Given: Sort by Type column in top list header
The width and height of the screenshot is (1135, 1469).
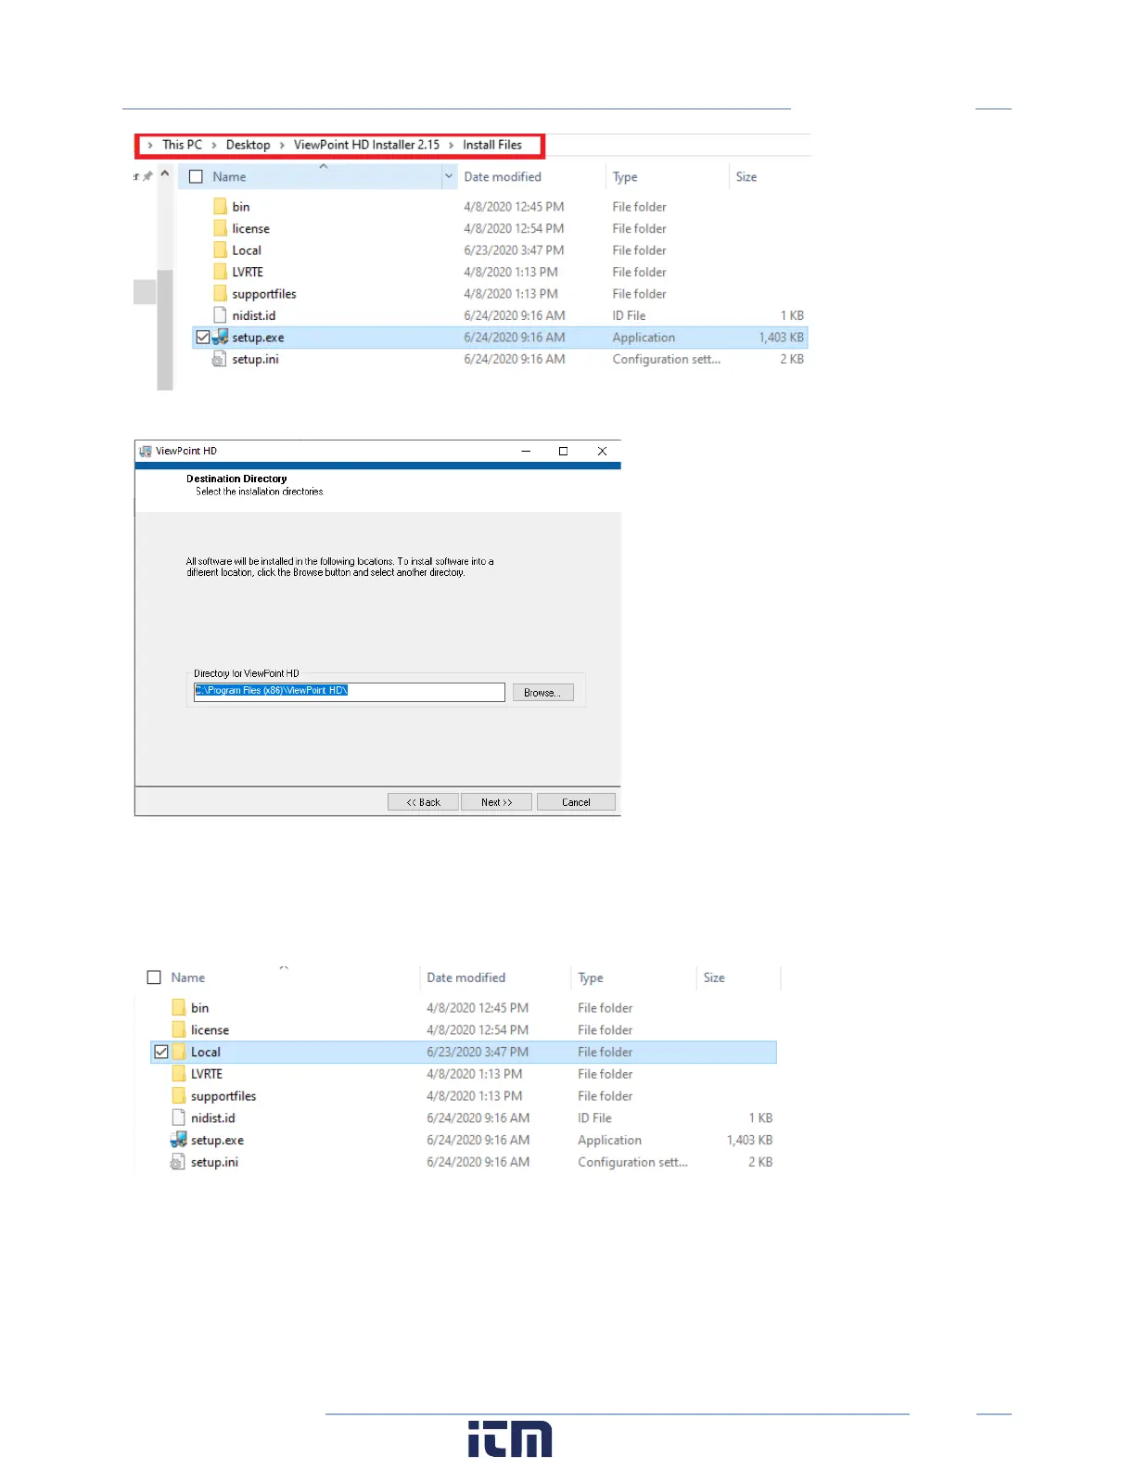Looking at the screenshot, I should (x=625, y=177).
